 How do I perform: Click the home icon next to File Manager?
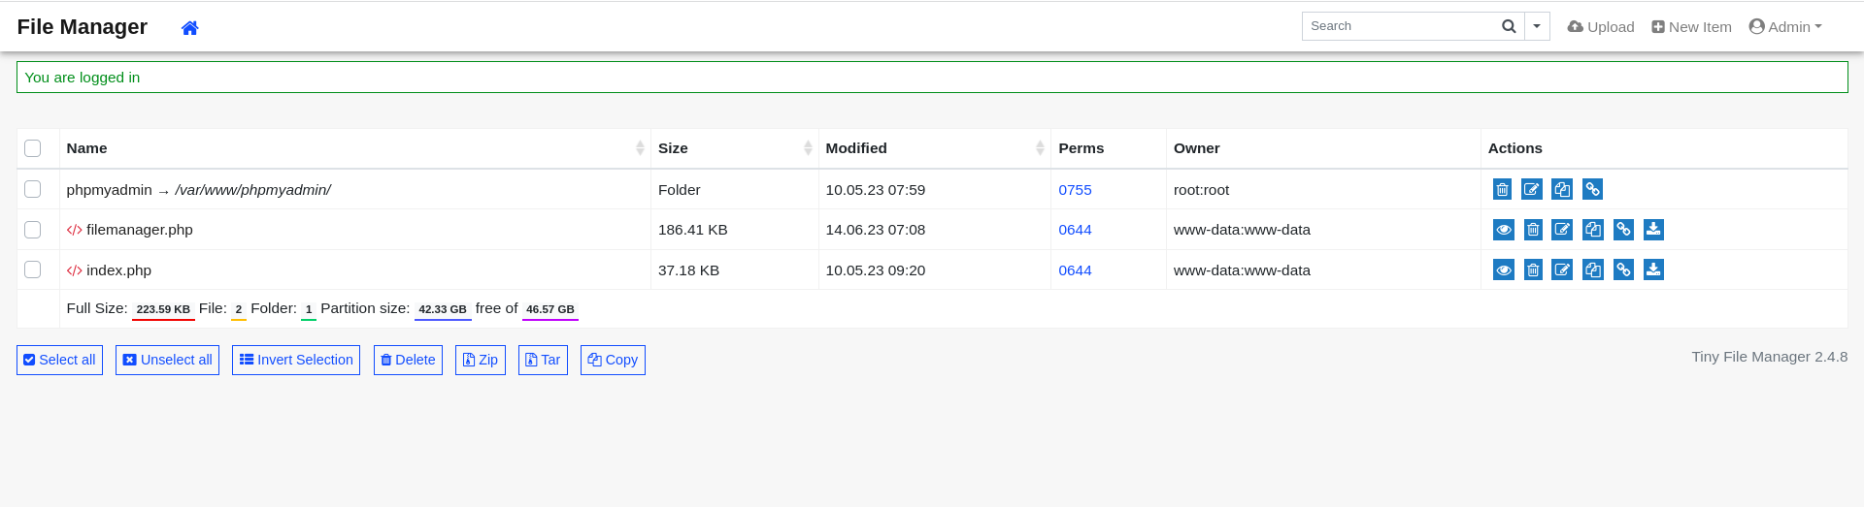point(189,28)
